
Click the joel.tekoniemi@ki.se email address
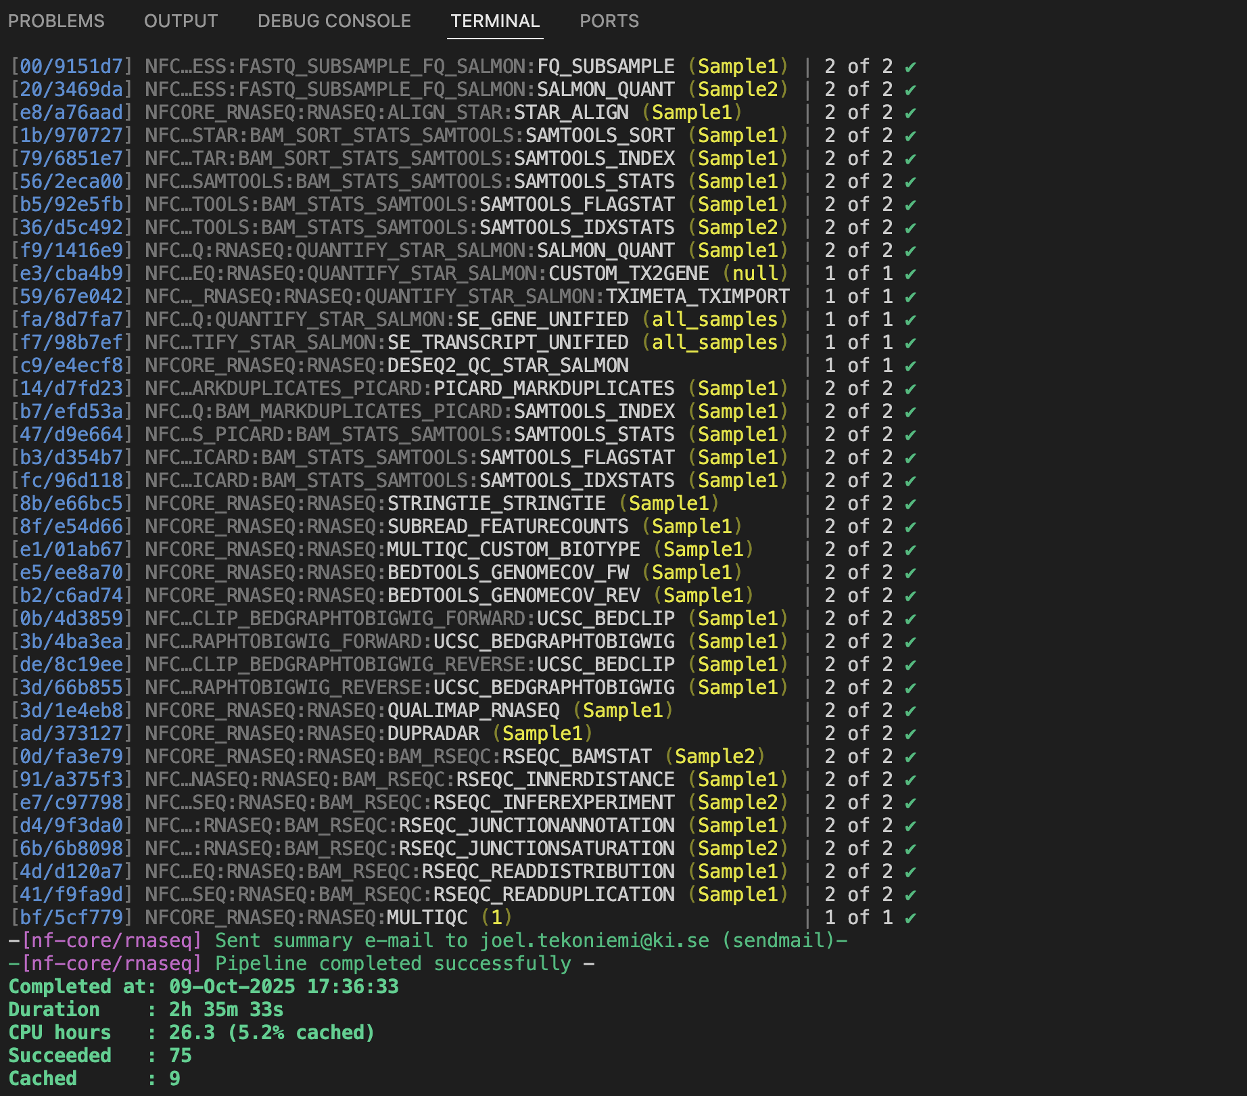(x=594, y=940)
